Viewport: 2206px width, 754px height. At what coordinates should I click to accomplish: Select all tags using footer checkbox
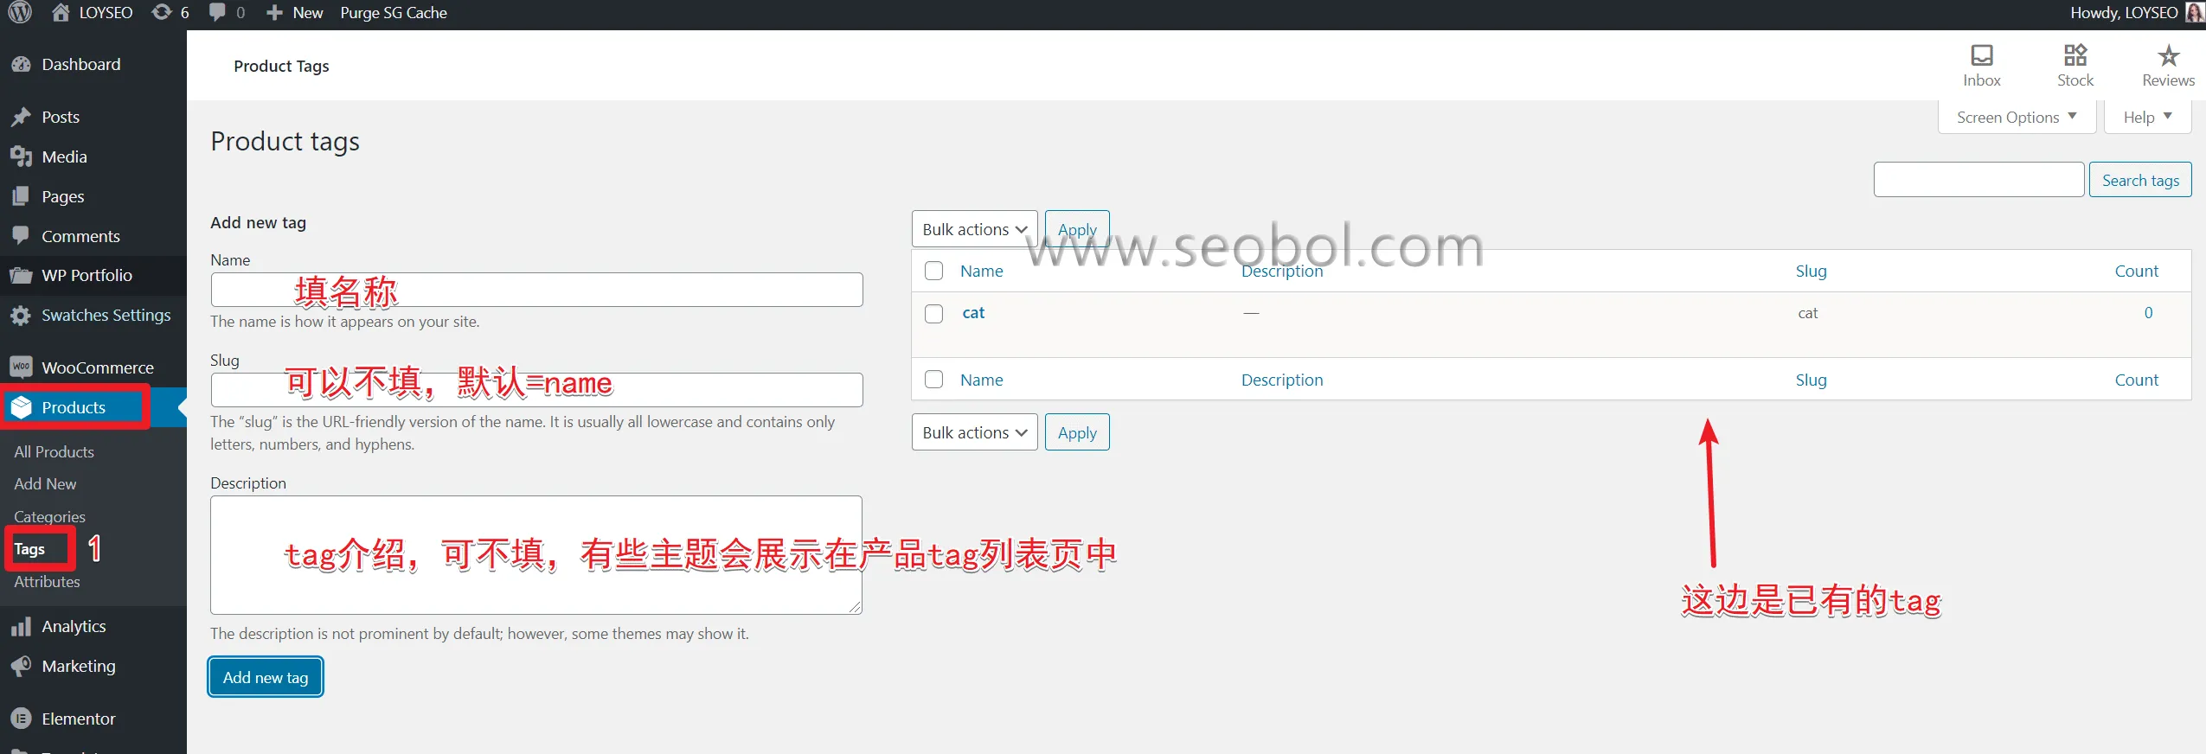coord(933,380)
